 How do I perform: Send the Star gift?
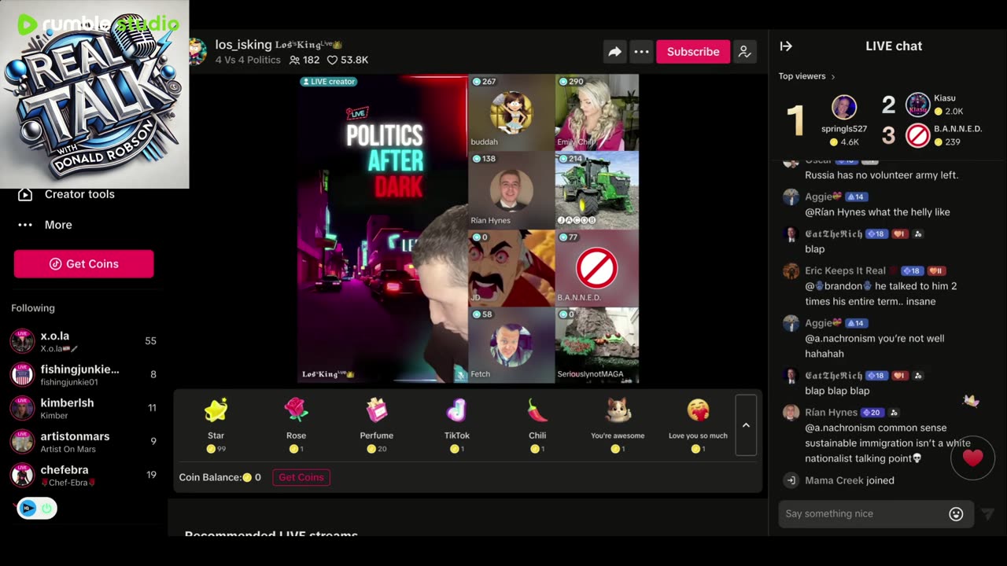click(216, 424)
